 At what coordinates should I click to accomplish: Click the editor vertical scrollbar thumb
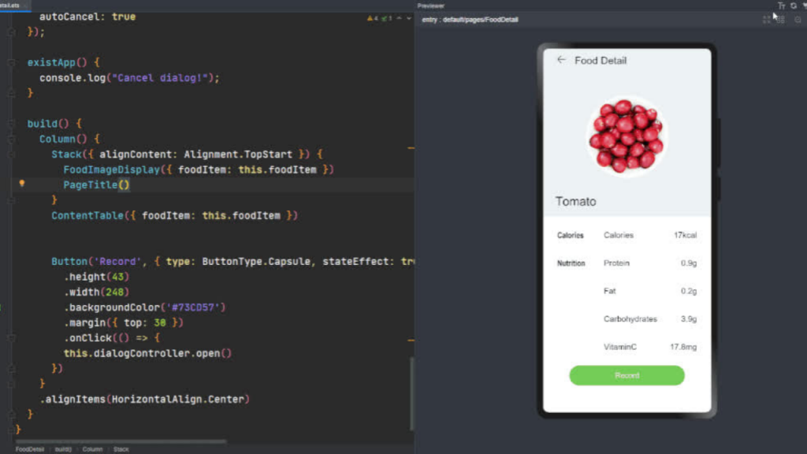coord(411,394)
